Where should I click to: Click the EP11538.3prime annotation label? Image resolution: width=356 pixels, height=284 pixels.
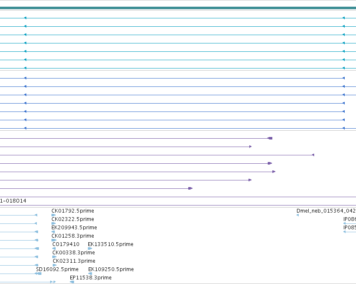pyautogui.click(x=91, y=278)
